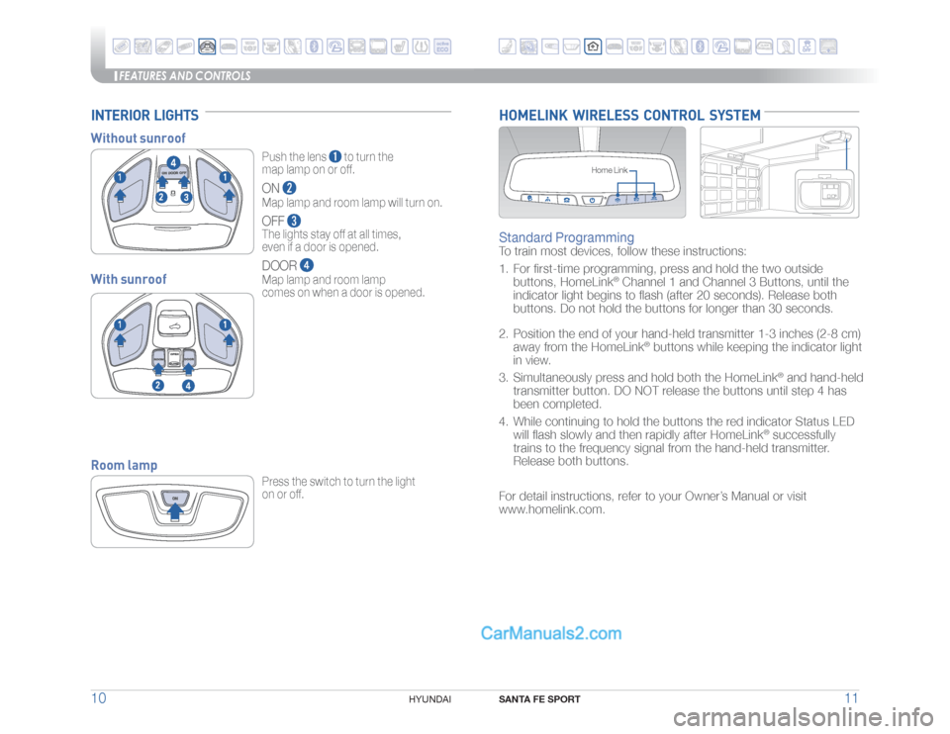Click the text 'Push the lens 1 to turn the'

point(328,157)
